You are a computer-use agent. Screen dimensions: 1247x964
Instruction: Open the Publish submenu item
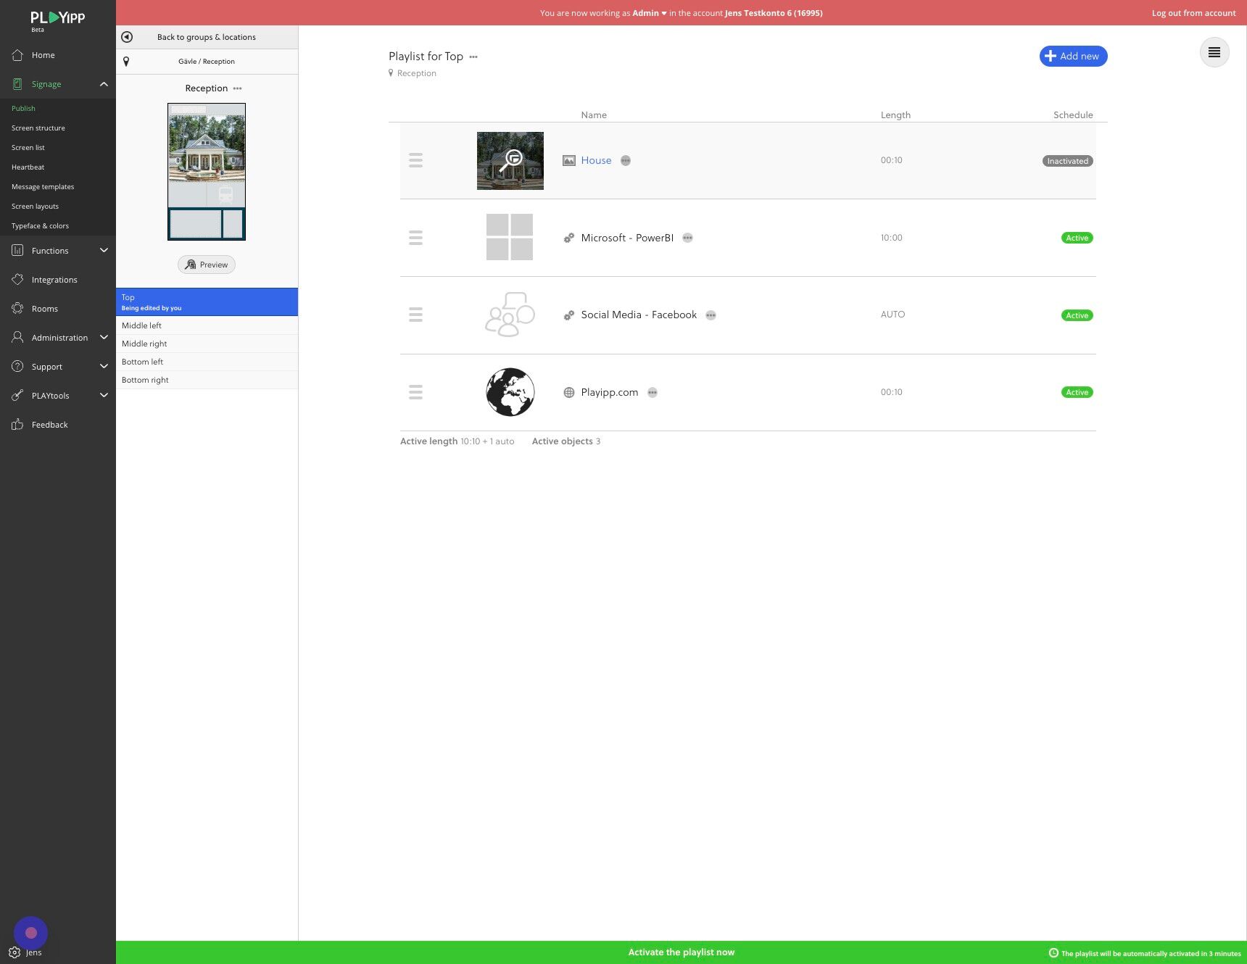click(x=23, y=109)
